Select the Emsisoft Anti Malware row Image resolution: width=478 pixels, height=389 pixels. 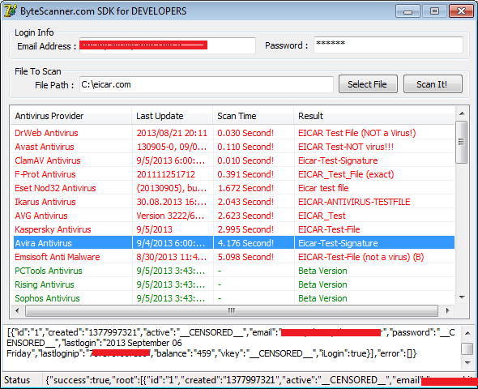pos(233,257)
